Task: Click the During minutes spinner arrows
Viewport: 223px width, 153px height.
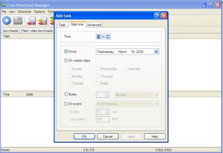Action: click(x=107, y=112)
